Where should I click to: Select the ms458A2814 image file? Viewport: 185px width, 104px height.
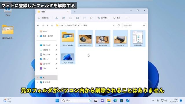click(85, 38)
